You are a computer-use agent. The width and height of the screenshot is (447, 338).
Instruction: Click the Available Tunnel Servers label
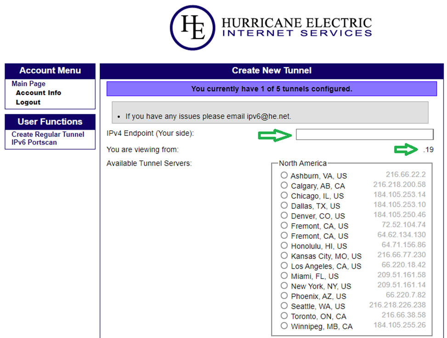click(149, 163)
